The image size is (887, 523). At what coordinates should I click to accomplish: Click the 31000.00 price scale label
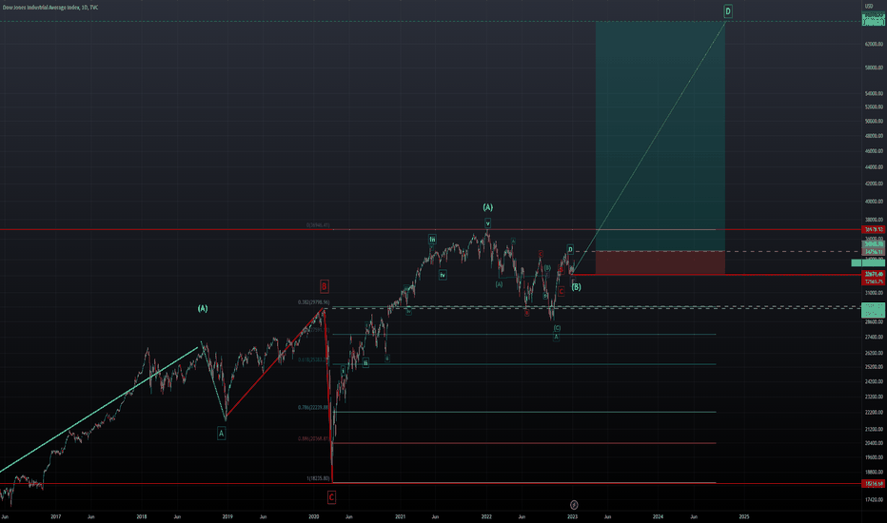pos(874,293)
